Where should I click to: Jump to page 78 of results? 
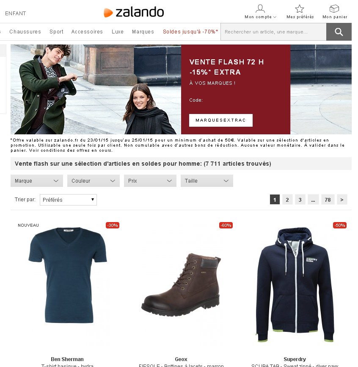(x=328, y=200)
